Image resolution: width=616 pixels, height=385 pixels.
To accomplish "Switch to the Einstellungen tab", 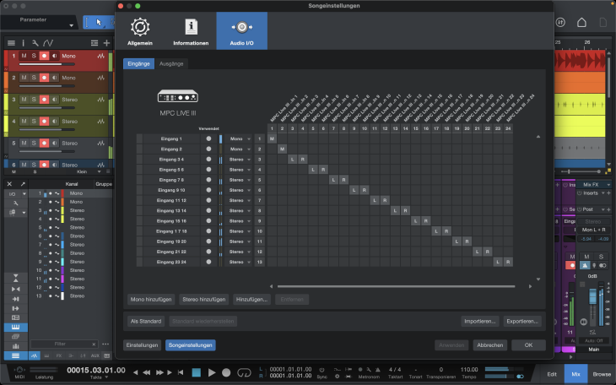I will coord(143,344).
